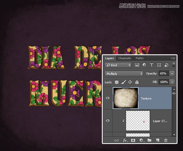The height and width of the screenshot is (151, 183).
Task: Hide the Texture layer eye icon
Action: point(108,98)
